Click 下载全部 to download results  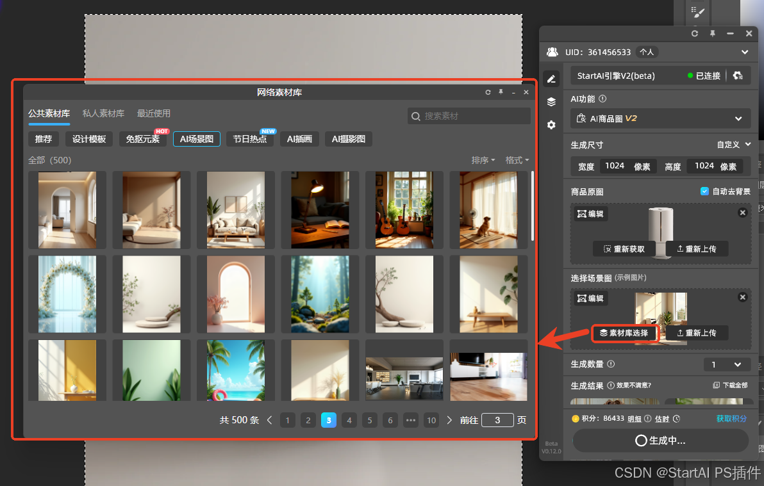click(731, 385)
